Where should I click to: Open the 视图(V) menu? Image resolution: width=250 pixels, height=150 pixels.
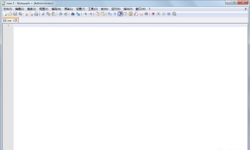44,9
